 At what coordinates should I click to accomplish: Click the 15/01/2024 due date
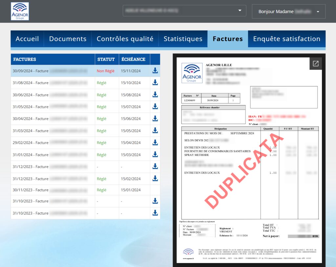point(131,190)
